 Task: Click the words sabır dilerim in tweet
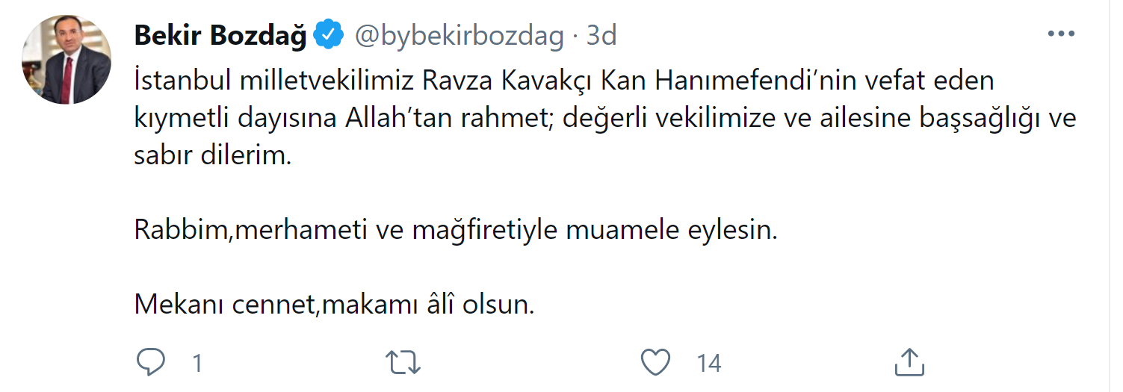[212, 157]
